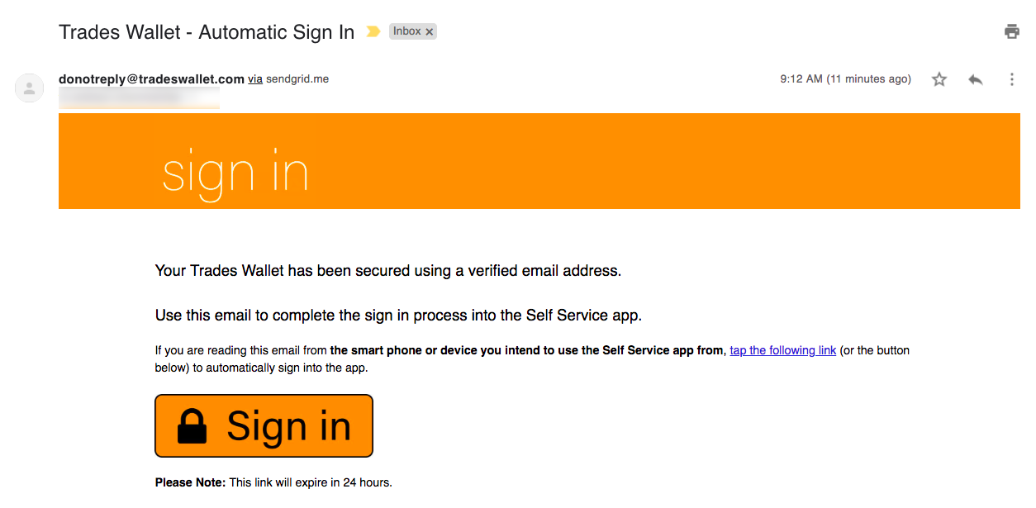Click the donotreply@tradeswallet.com sender address
This screenshot has height=508, width=1036.
click(x=151, y=79)
